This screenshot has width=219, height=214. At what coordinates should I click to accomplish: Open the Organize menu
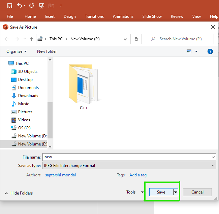point(17,51)
